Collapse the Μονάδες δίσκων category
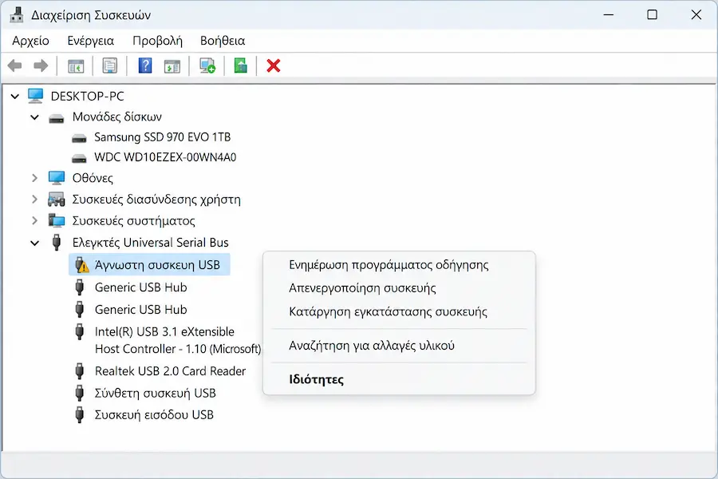 point(35,117)
